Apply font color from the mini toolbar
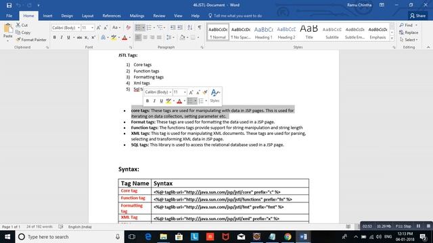The image size is (433, 243). 179,101
